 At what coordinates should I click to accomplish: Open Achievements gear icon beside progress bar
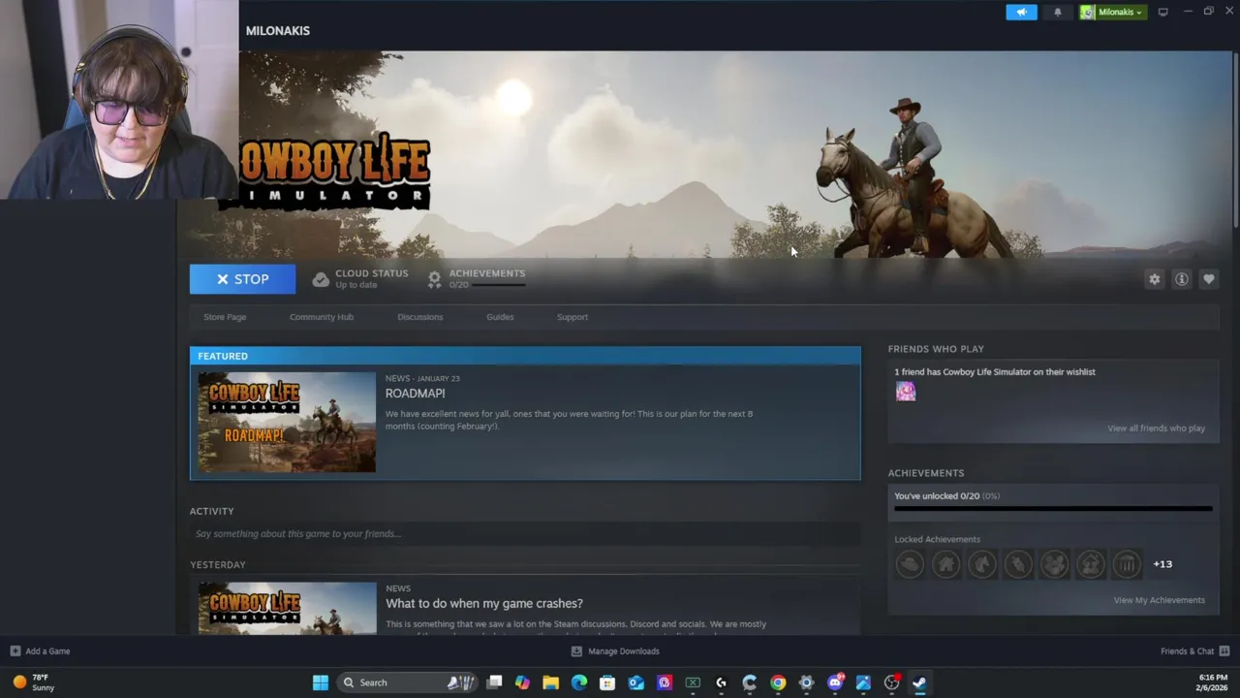coord(434,279)
